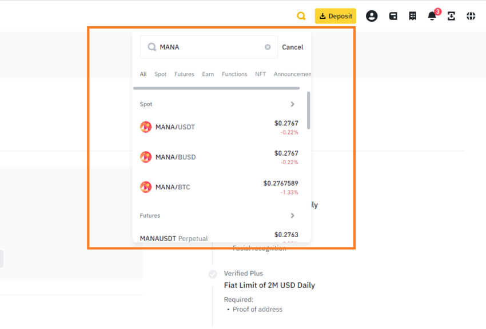This screenshot has height=329, width=486.
Task: Select the Functions filter tab
Action: (234, 74)
